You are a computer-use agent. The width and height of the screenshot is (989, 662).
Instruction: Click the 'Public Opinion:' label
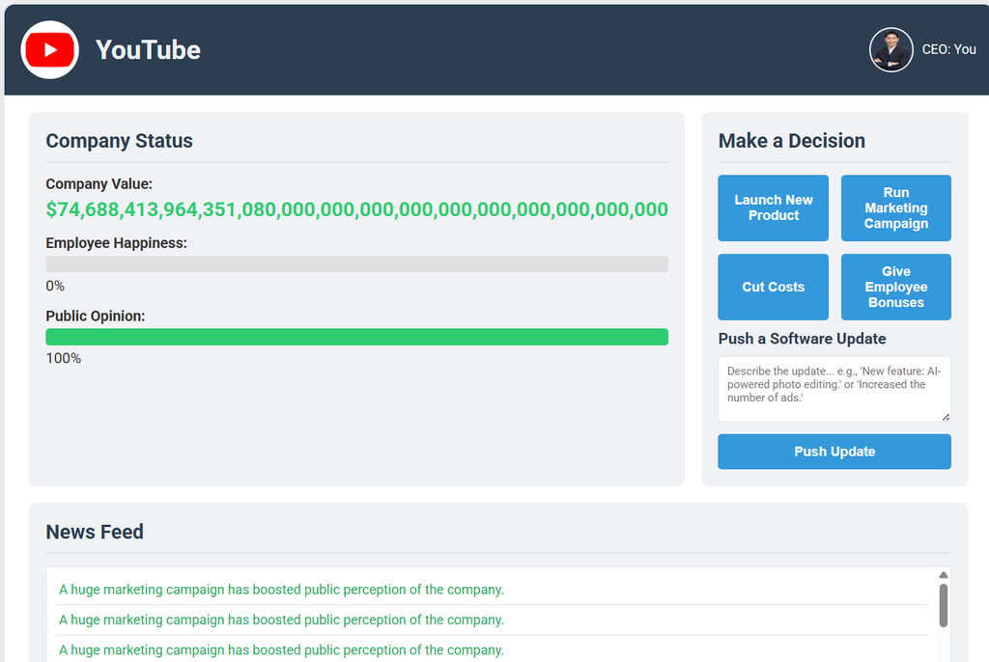96,316
